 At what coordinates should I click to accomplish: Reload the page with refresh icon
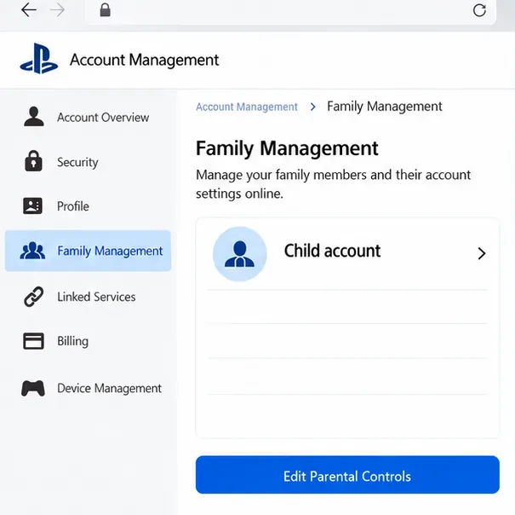479,10
